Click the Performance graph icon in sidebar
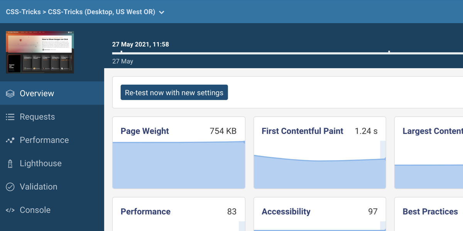 click(x=10, y=141)
